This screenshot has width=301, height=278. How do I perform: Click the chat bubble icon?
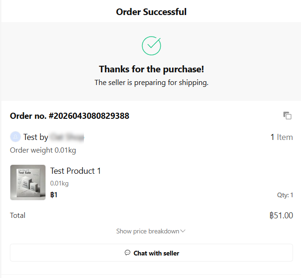coord(128,253)
